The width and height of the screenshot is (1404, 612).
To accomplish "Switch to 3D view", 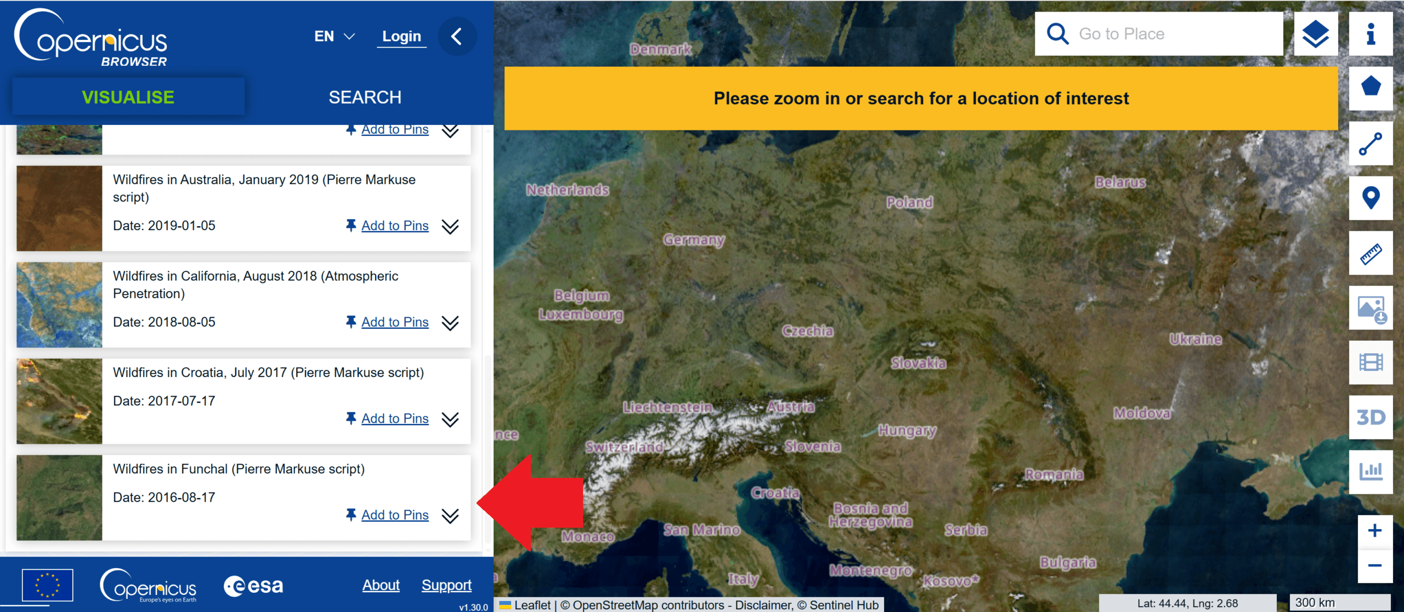I will pyautogui.click(x=1370, y=417).
